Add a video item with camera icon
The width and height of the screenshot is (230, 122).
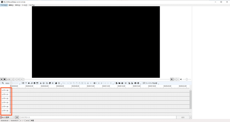29,83
